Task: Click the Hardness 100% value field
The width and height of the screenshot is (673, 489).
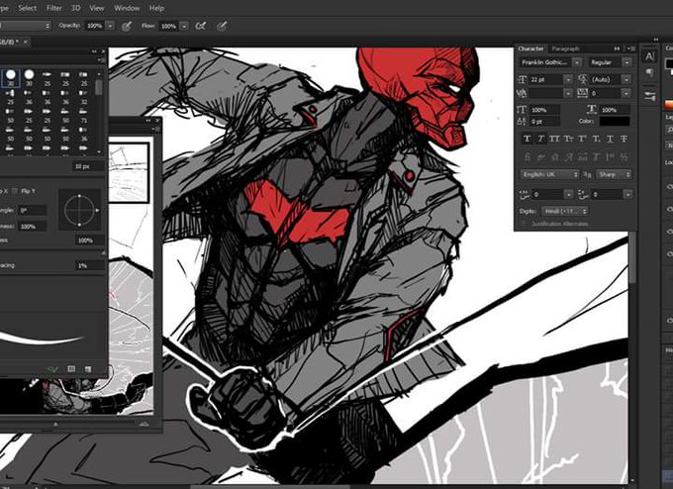Action: tap(89, 241)
